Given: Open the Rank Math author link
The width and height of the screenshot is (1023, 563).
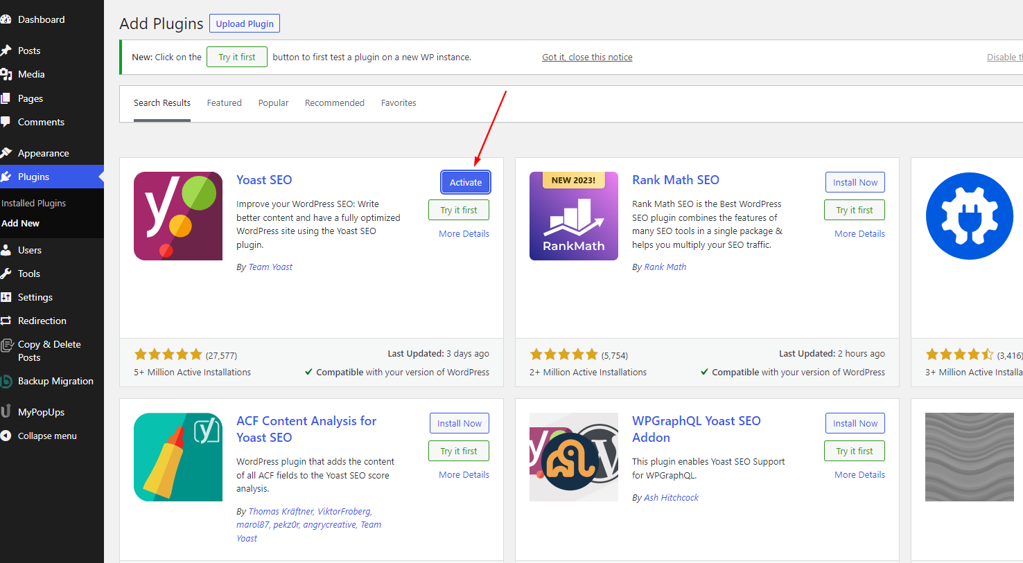Looking at the screenshot, I should pyautogui.click(x=665, y=267).
